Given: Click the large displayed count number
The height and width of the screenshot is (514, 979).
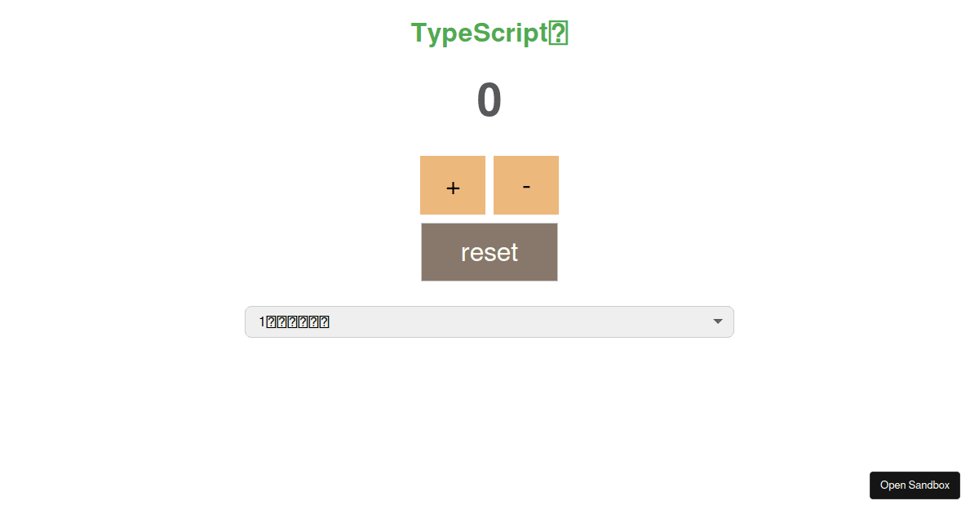Looking at the screenshot, I should coord(489,100).
